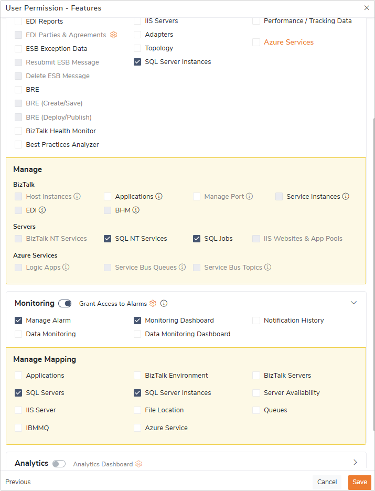
Task: Click gear icon beside Analytics Dashboard
Action: pyautogui.click(x=139, y=464)
